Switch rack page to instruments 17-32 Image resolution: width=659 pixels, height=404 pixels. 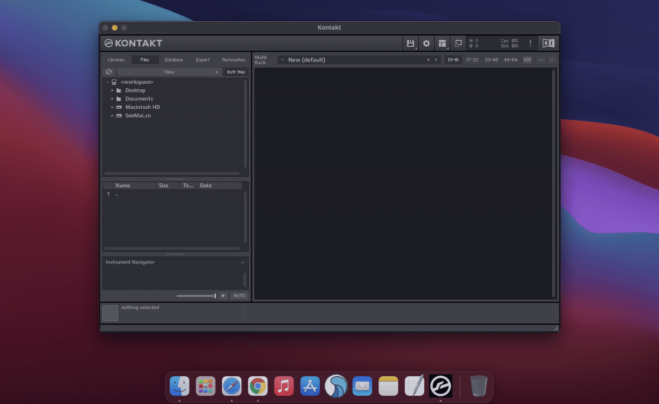click(x=472, y=59)
